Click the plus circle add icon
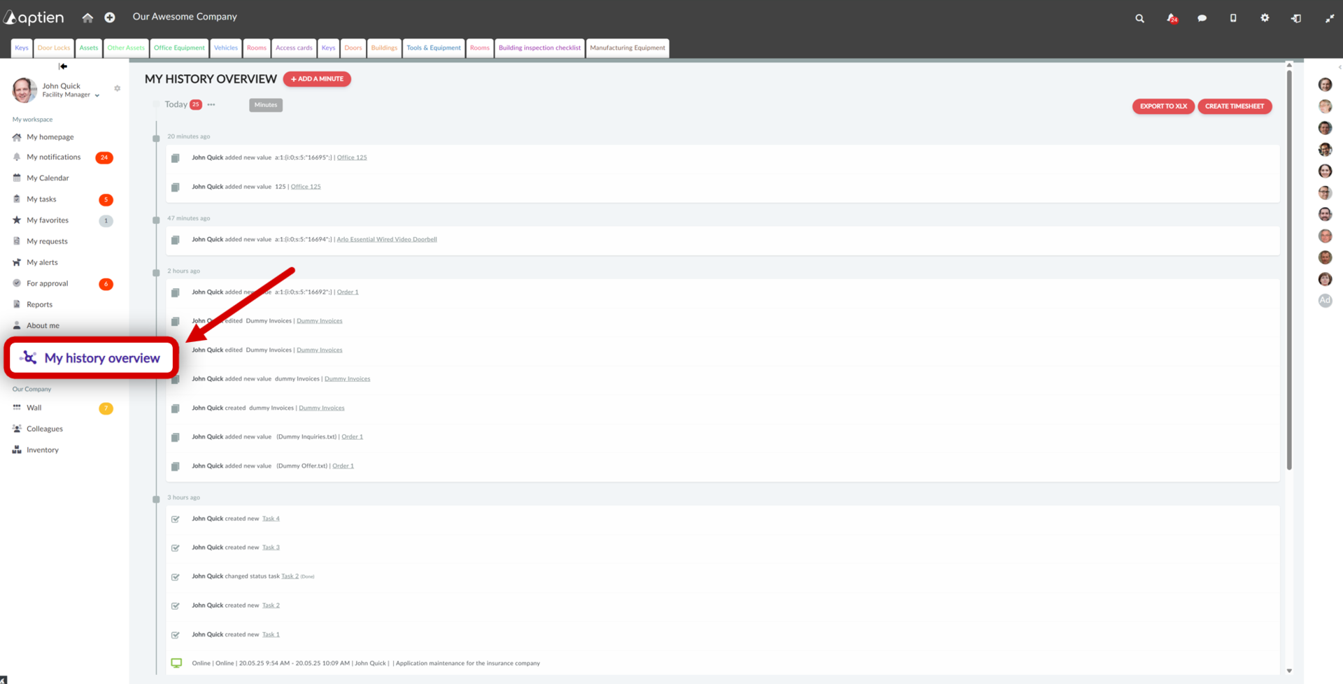Screen dimensions: 1343x684 point(110,17)
